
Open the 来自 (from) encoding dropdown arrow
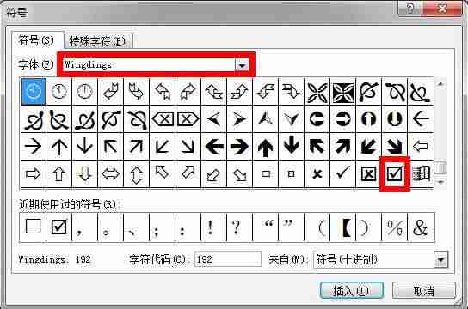[x=440, y=259]
